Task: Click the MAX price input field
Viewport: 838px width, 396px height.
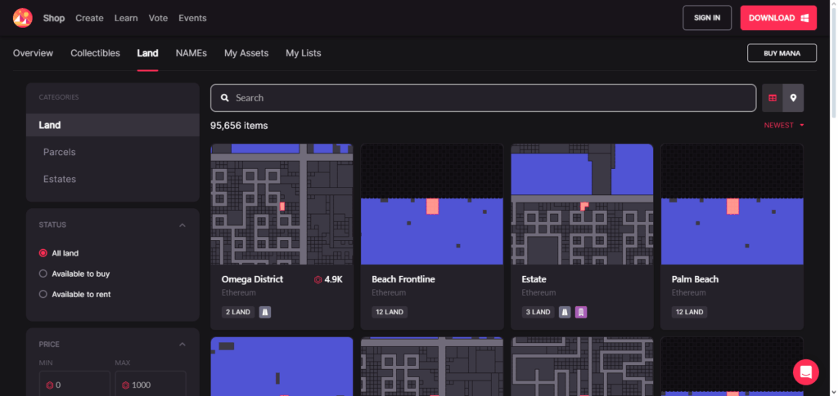Action: [151, 384]
